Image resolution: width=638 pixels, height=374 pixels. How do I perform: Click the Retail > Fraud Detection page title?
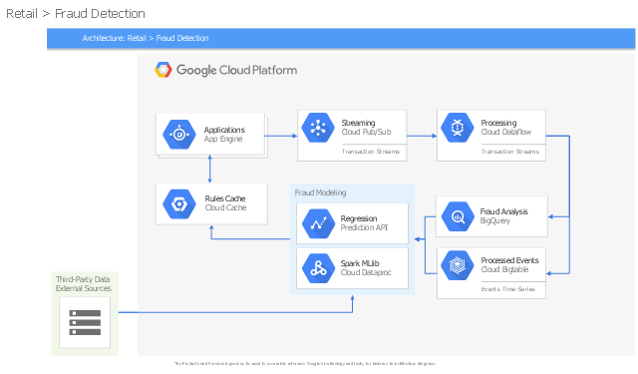[x=76, y=13]
